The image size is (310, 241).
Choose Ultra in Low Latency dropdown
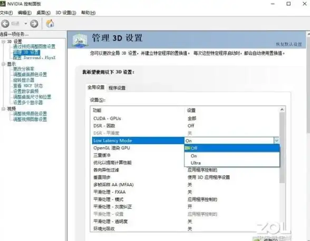click(232, 163)
